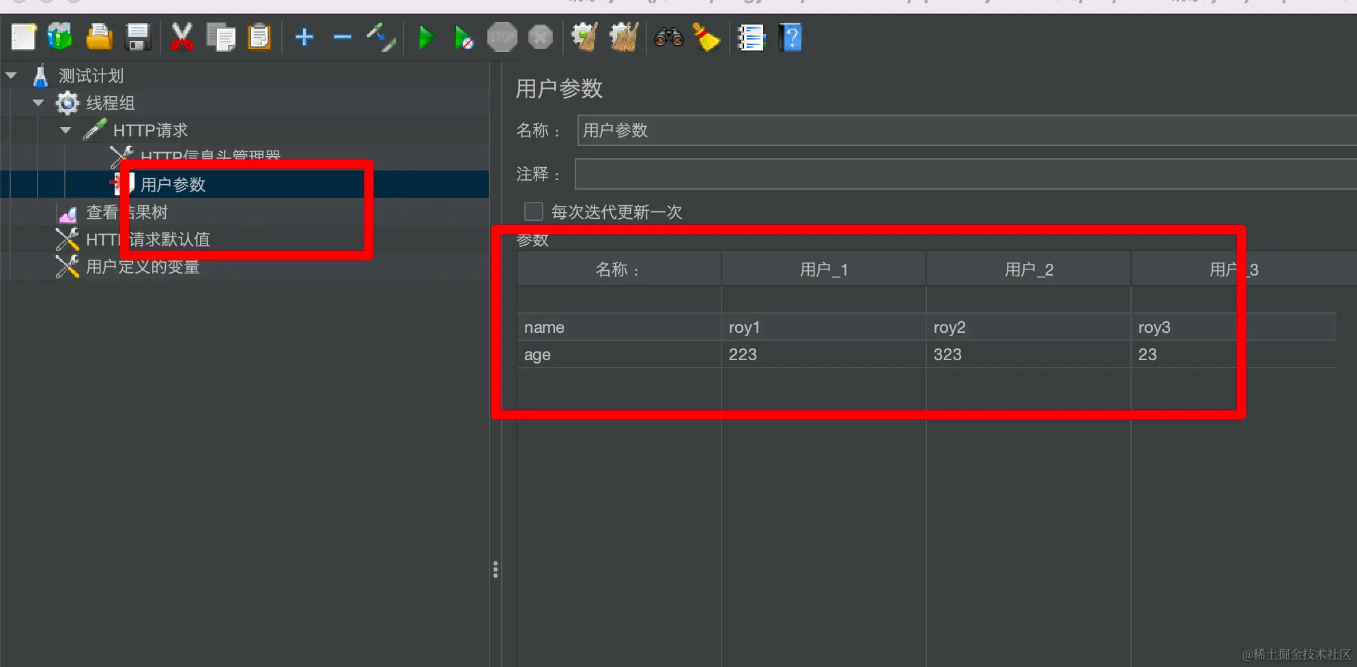Stop the running test with Stop icon
The width and height of the screenshot is (1357, 667).
tap(502, 37)
